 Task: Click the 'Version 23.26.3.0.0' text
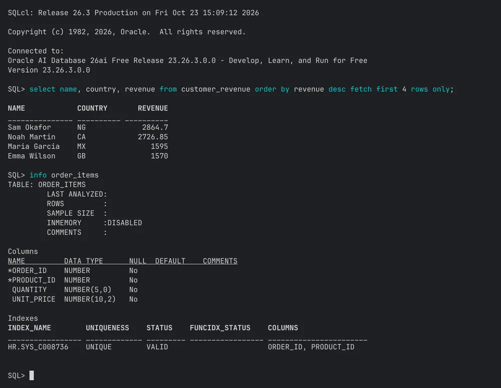[49, 70]
